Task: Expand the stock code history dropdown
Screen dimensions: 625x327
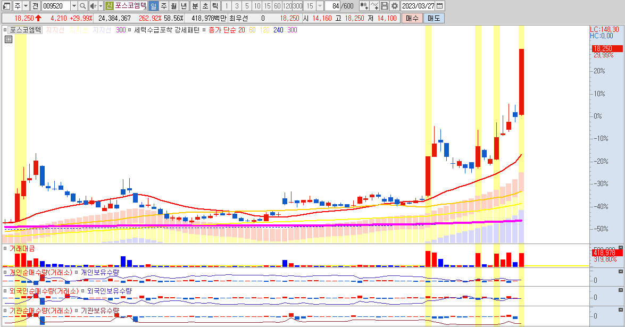Action: [74, 6]
